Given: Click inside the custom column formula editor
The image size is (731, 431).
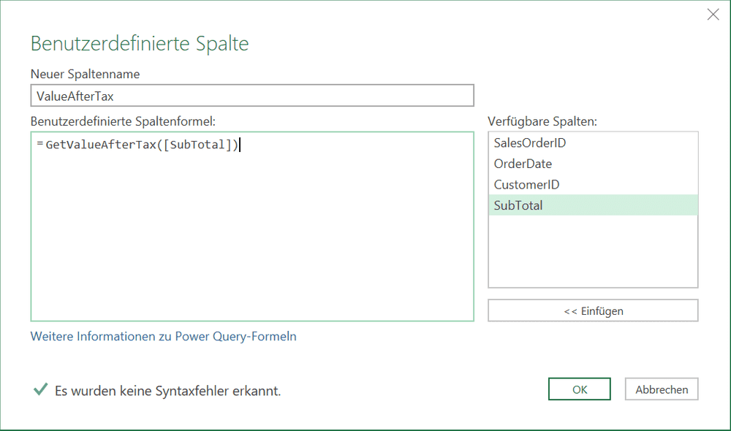Looking at the screenshot, I should click(251, 219).
